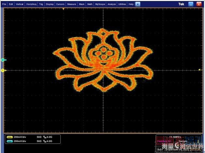
Task: Open the Help menu
Action: click(131, 4)
